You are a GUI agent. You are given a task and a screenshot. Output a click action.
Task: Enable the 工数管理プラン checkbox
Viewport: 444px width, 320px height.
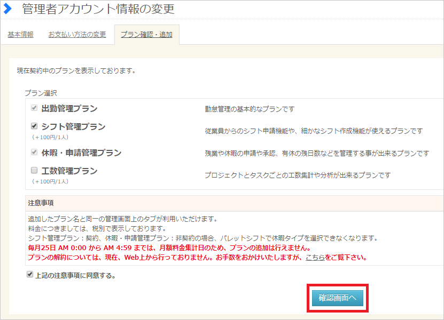[34, 170]
